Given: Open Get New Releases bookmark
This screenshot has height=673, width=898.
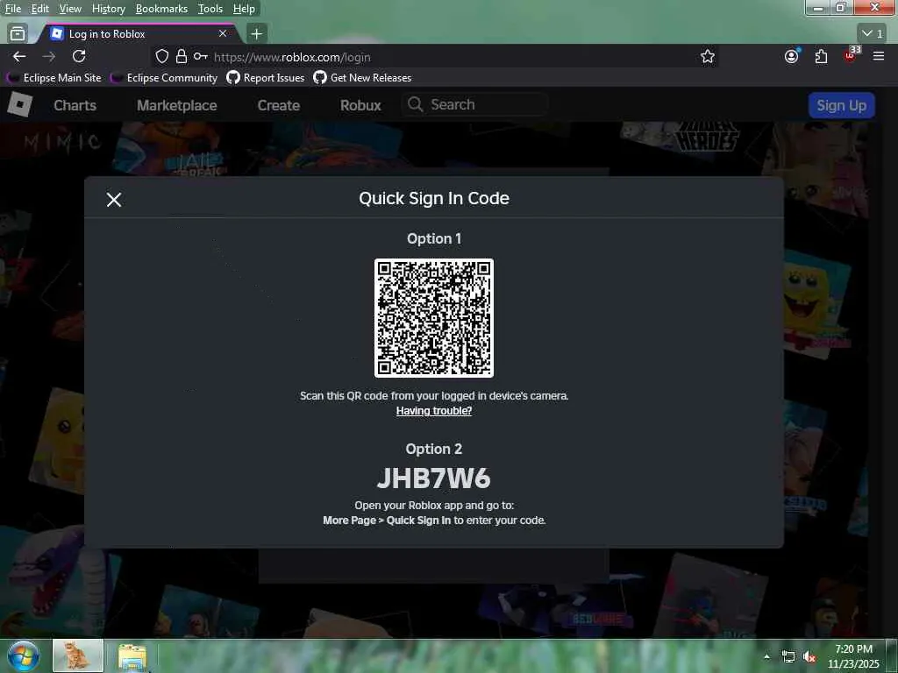Looking at the screenshot, I should (x=362, y=78).
